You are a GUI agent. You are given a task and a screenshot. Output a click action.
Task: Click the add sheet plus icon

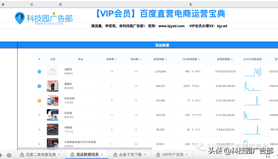[1, 155]
